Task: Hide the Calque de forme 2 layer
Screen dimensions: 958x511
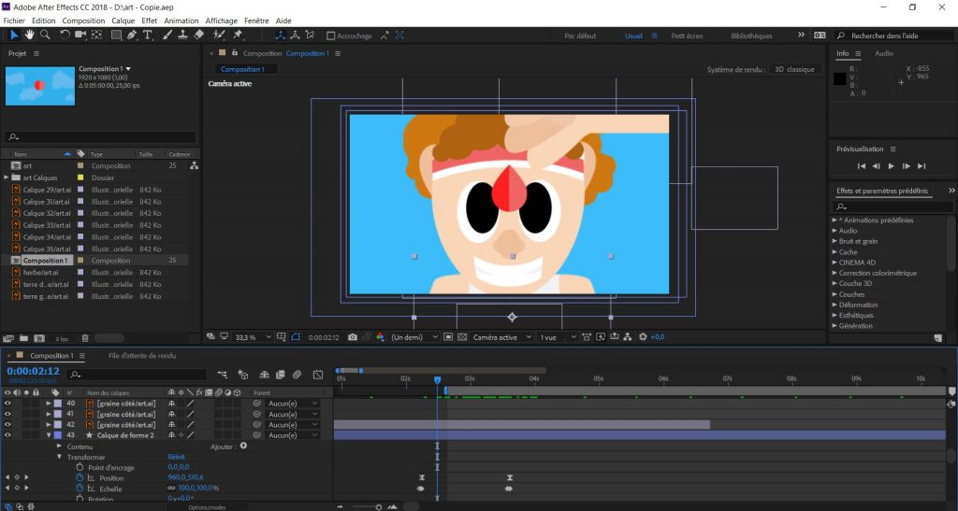Action: (x=8, y=435)
